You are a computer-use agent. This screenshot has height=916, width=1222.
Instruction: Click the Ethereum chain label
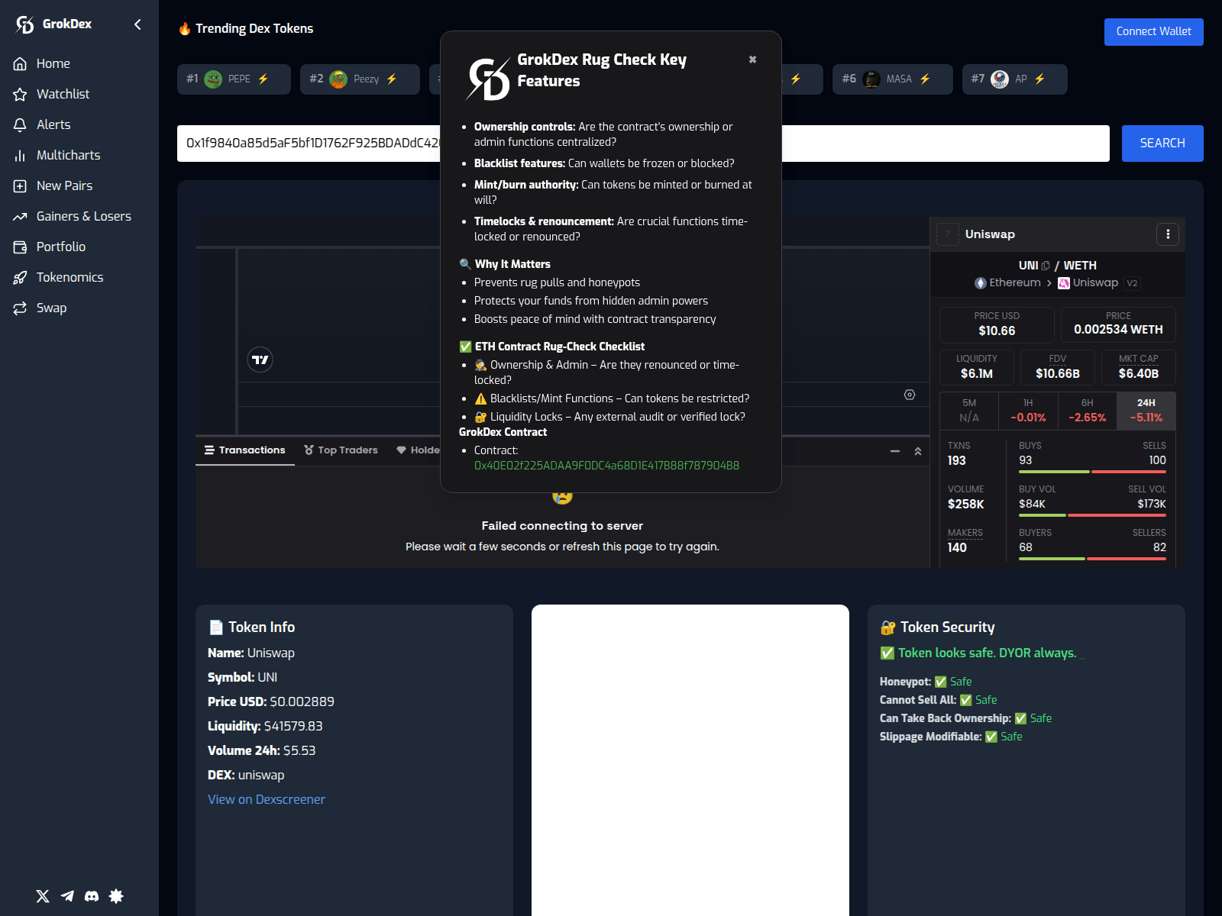pos(1008,282)
